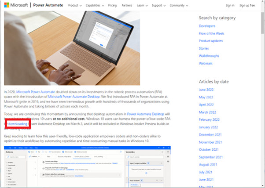The image size is (265, 188).
Task: Expand the Community menu
Action: click(x=179, y=5)
